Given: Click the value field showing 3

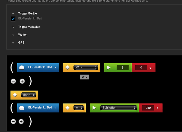Looking at the screenshot, I should coord(122,68).
